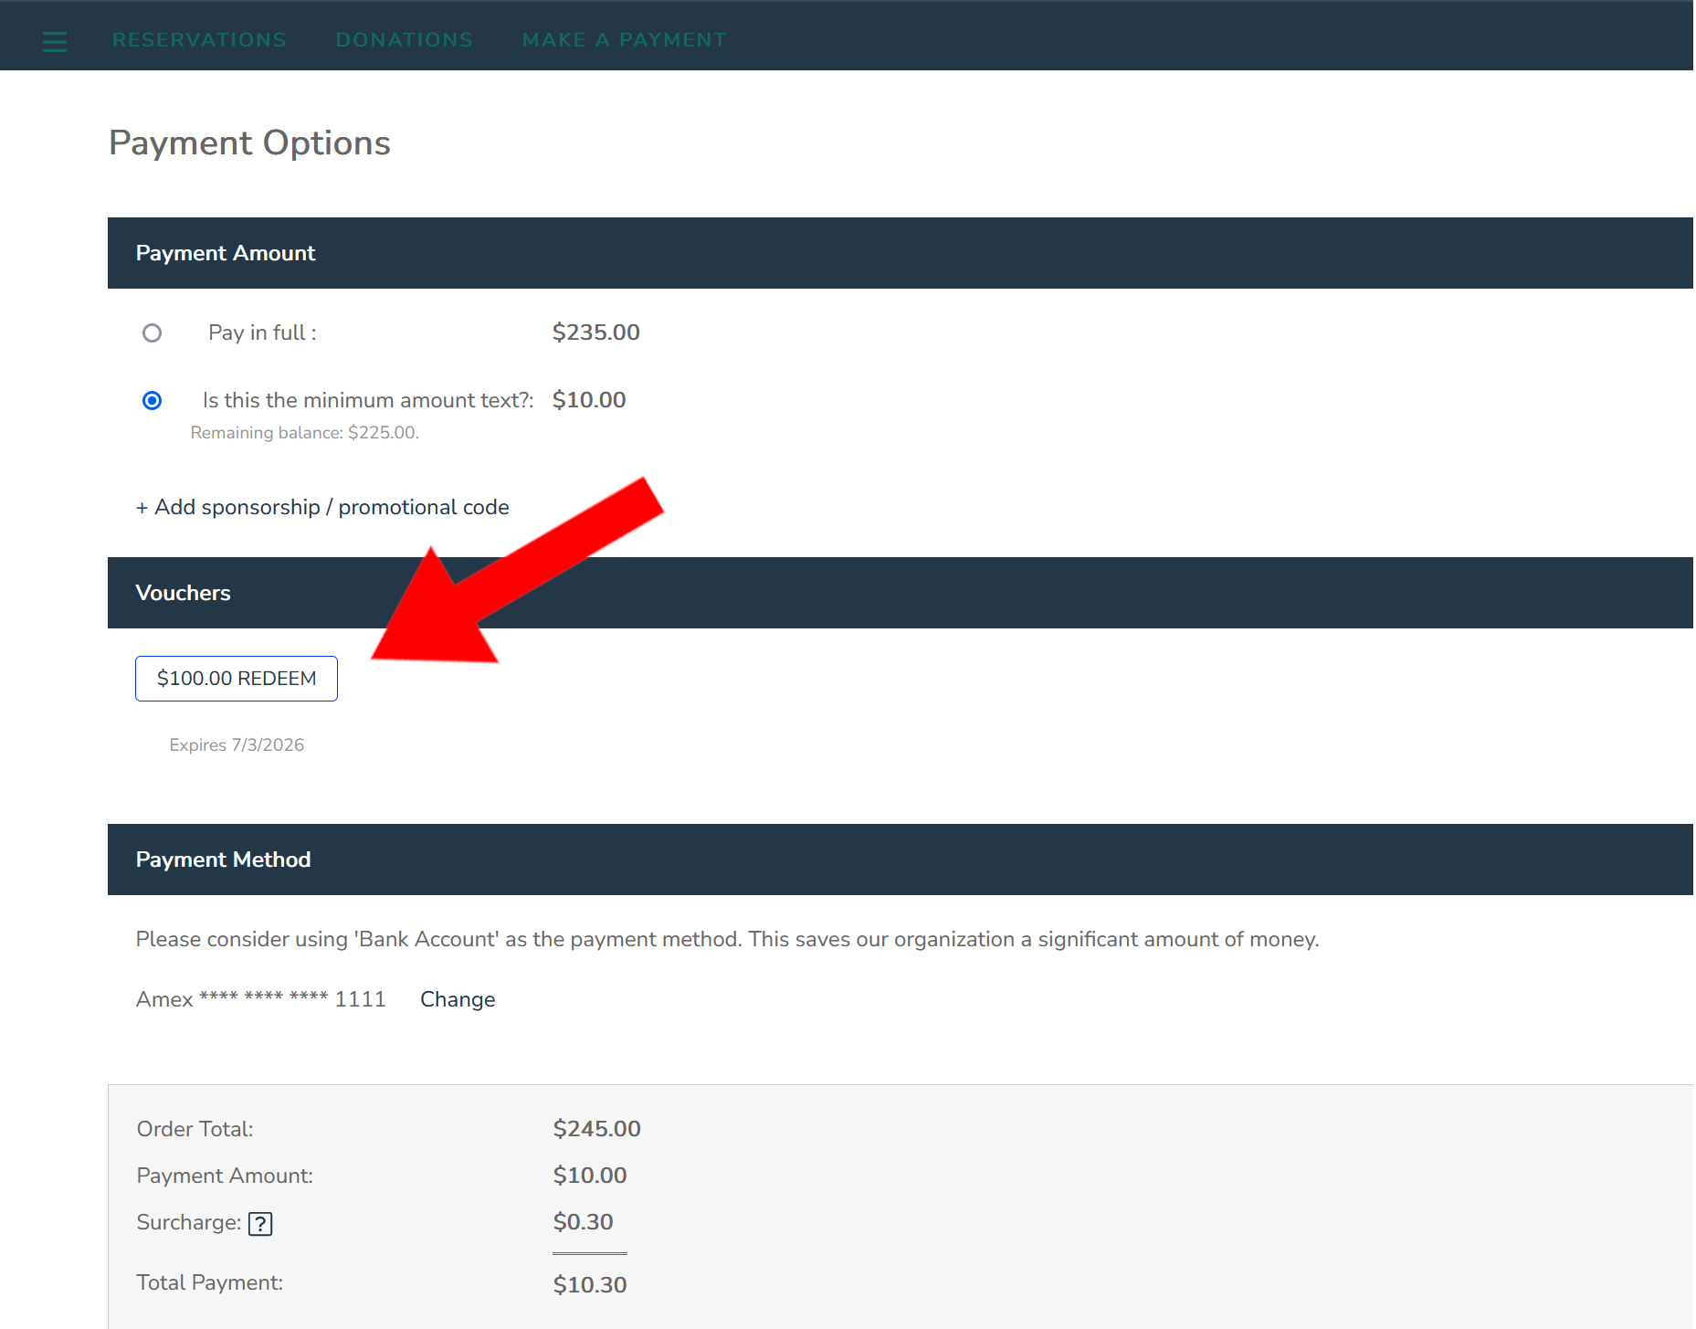Click the Pay in full label
Screen dimensions: 1696x1329
tap(262, 332)
